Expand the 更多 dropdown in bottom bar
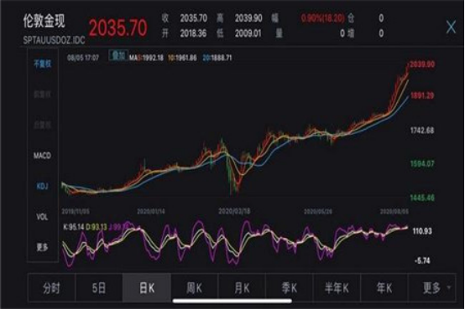 click(432, 288)
